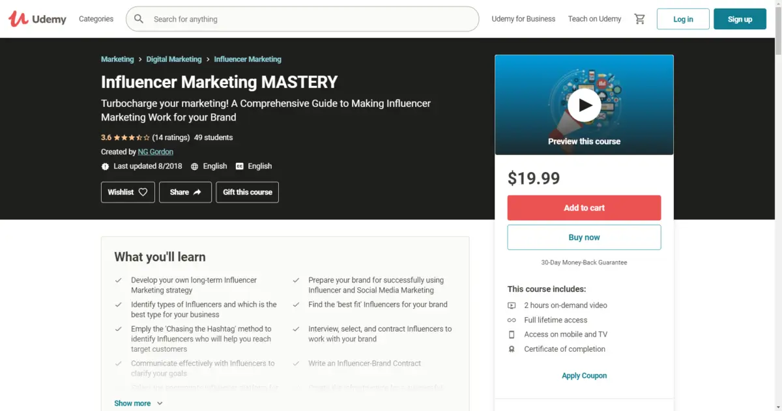Viewport: 782px width, 411px height.
Task: Click the closed captions icon
Action: (x=240, y=166)
